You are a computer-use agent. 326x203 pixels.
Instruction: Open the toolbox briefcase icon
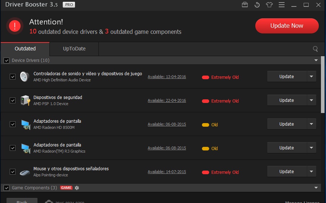tap(245, 5)
